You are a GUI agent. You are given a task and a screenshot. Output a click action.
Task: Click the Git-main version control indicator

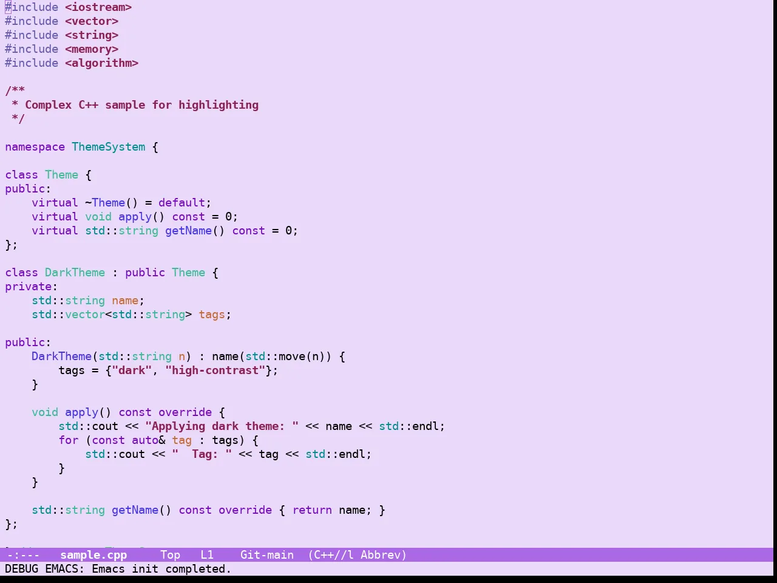pos(267,554)
